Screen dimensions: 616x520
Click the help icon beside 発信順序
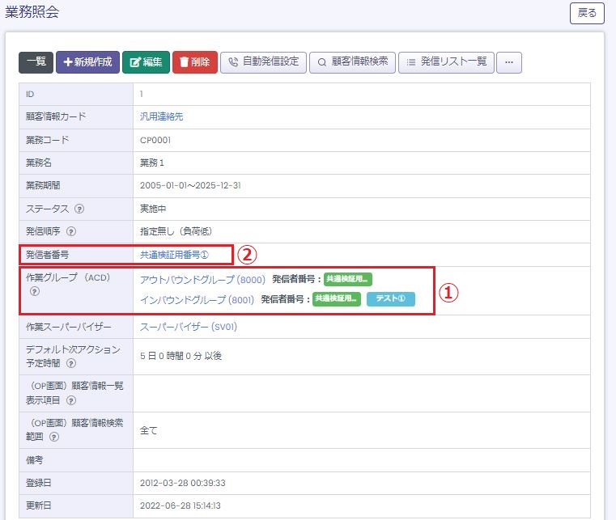click(x=71, y=232)
